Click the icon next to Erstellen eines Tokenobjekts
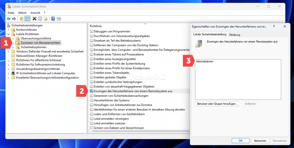Viewport: 294px width, 148px height. (x=91, y=73)
